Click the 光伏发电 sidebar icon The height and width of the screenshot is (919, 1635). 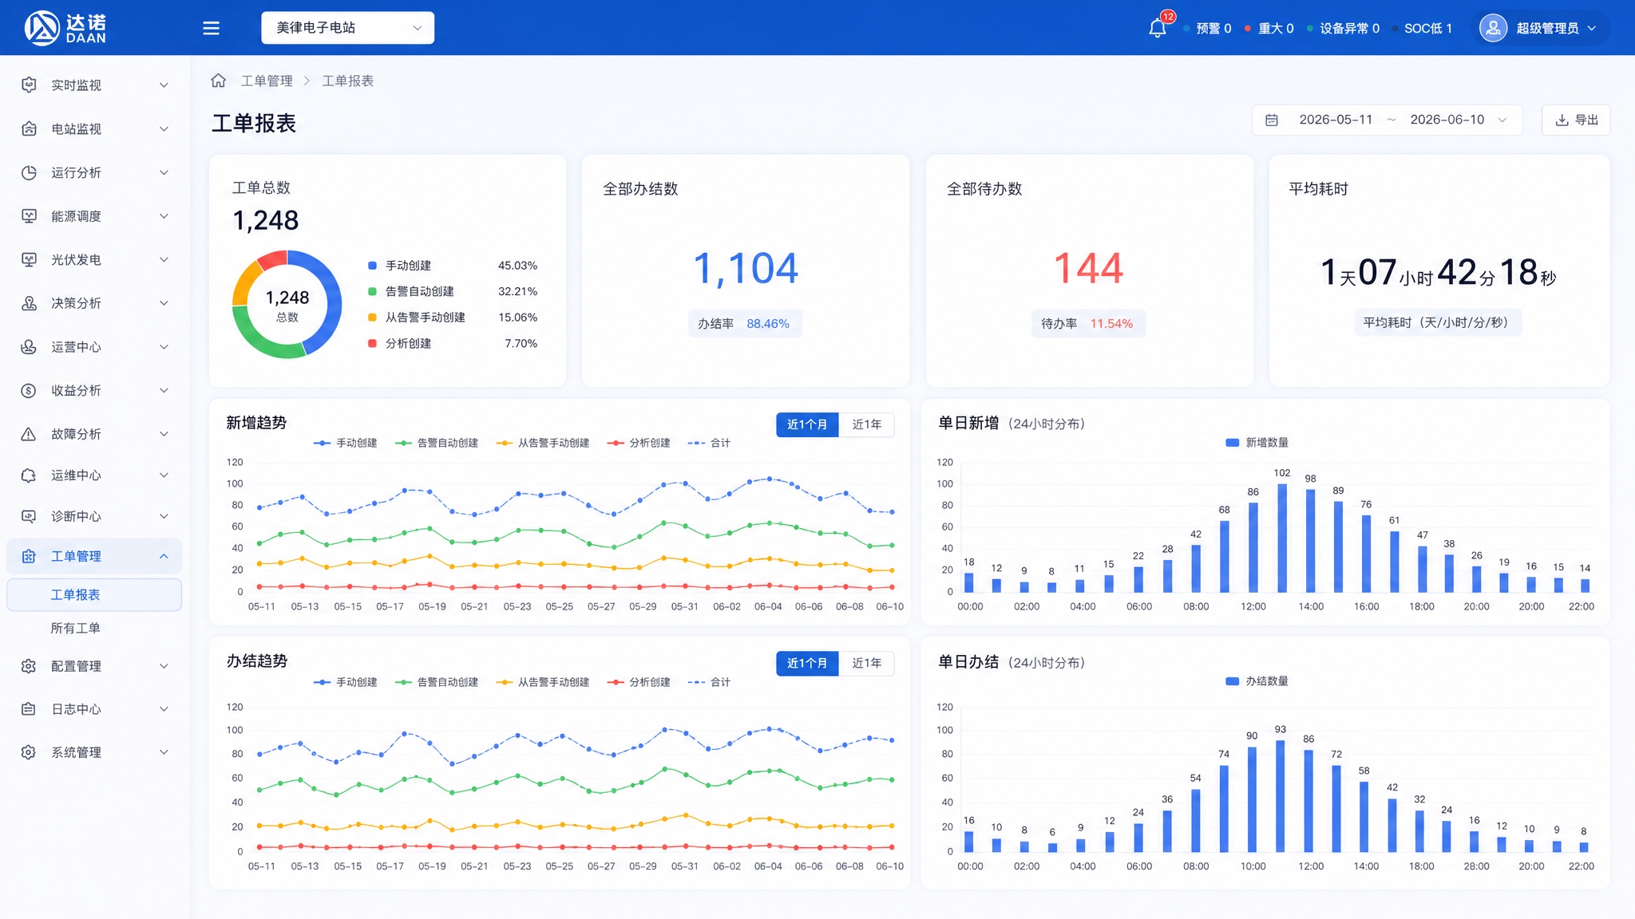click(29, 259)
